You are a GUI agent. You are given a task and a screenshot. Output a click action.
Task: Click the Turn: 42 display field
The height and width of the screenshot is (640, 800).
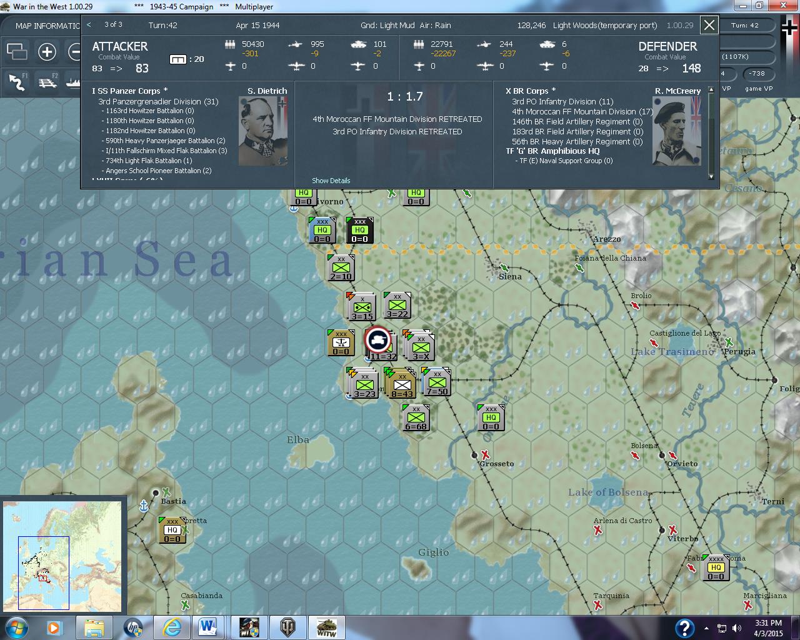(744, 26)
